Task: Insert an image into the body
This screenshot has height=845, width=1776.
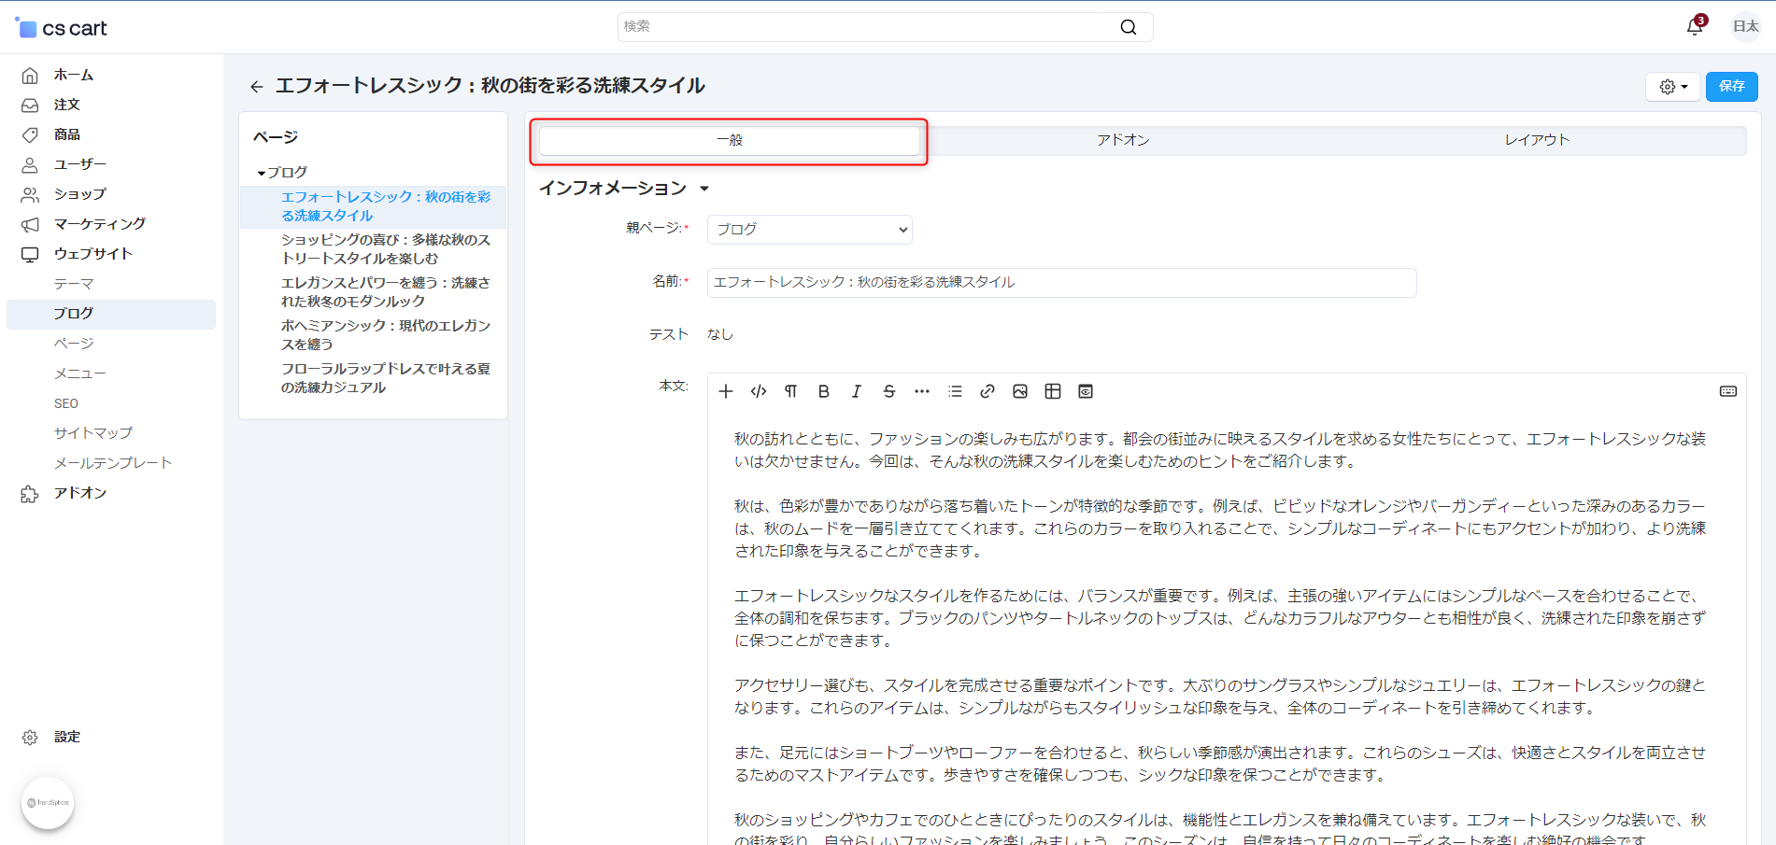Action: [x=1019, y=391]
